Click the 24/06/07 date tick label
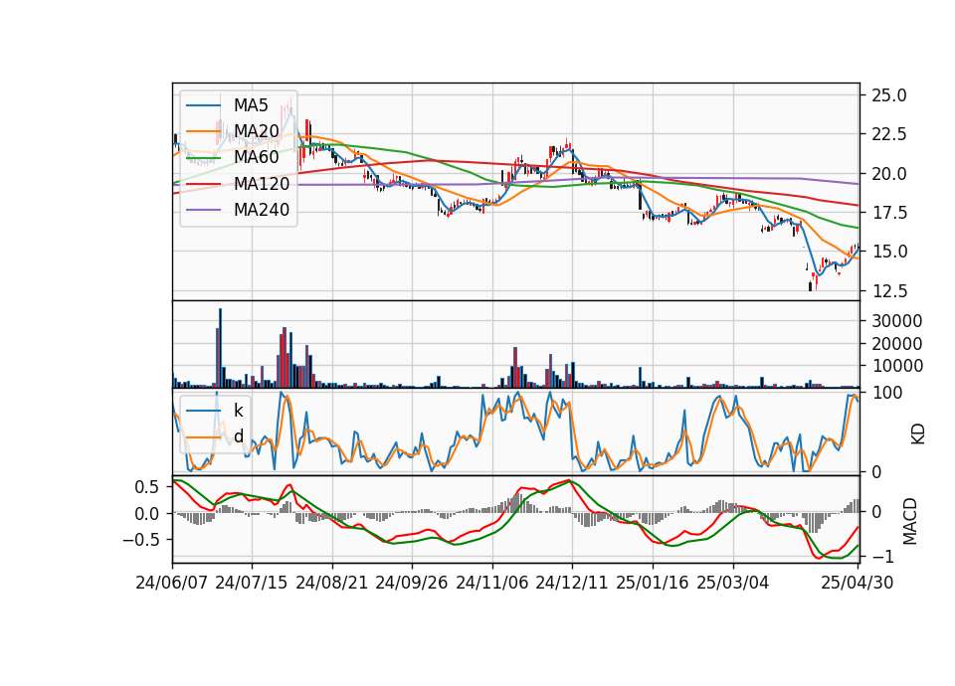The height and width of the screenshot is (686, 955). tap(172, 583)
